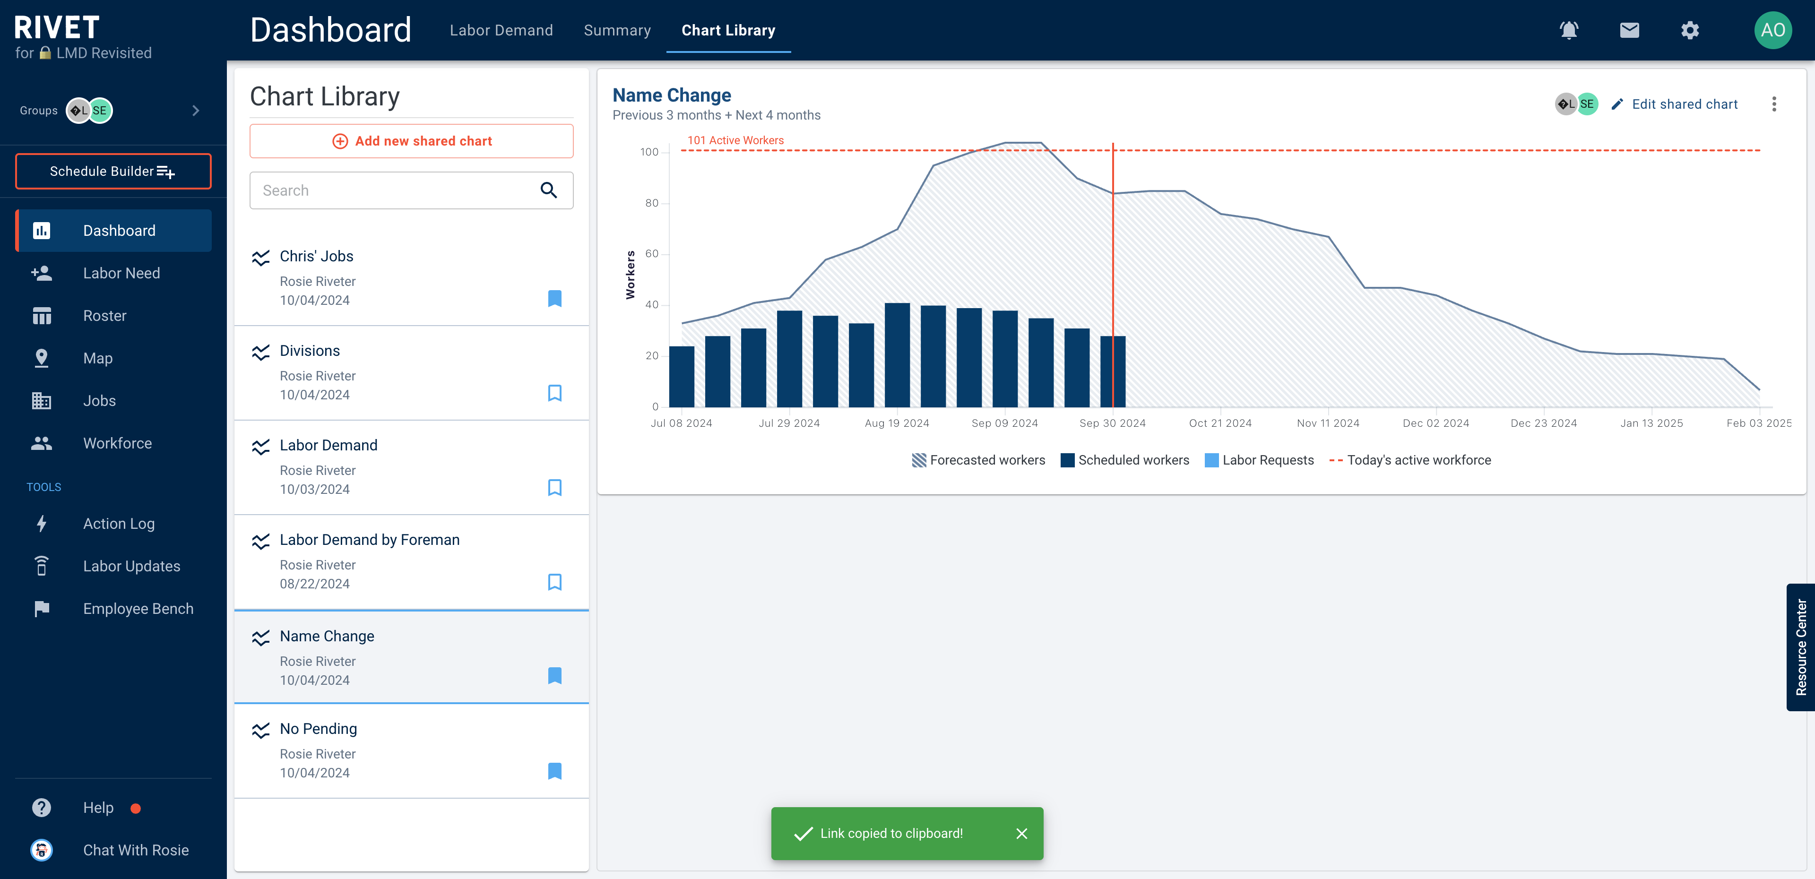Click the Labor Updates remote icon
The image size is (1815, 879).
(x=42, y=566)
